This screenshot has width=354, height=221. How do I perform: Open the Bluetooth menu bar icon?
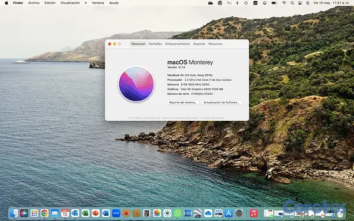coord(237,3)
